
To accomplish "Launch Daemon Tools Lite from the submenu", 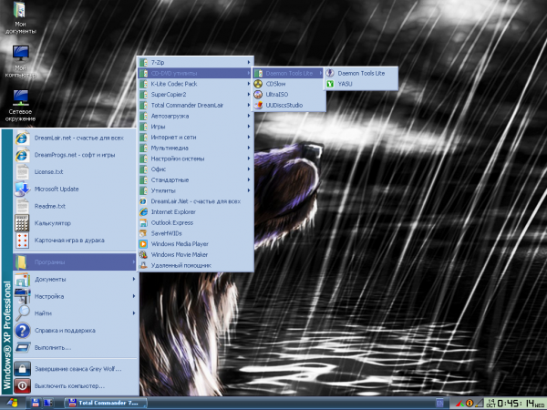I will pyautogui.click(x=360, y=72).
